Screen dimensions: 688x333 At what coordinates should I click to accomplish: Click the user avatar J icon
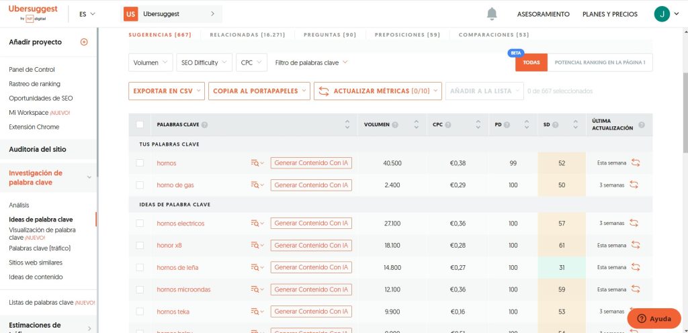[x=662, y=14]
